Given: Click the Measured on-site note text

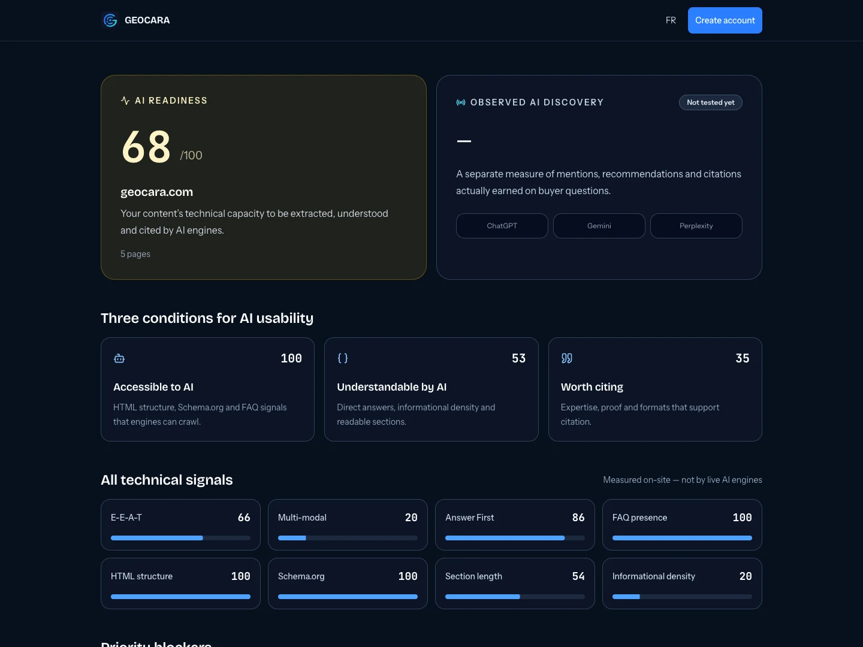Looking at the screenshot, I should 683,480.
